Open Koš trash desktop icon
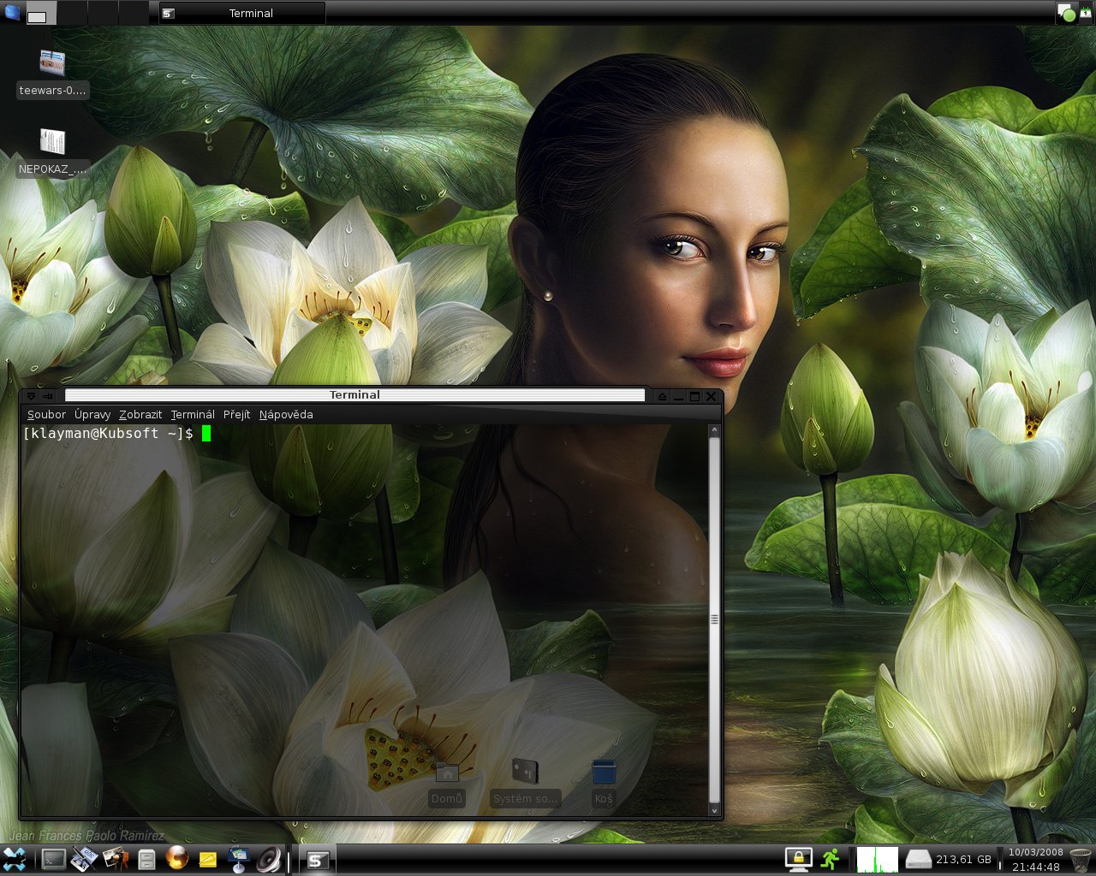This screenshot has width=1096, height=876. click(x=604, y=784)
